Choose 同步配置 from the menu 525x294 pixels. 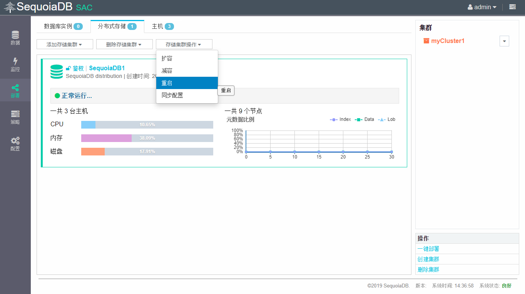[187, 95]
